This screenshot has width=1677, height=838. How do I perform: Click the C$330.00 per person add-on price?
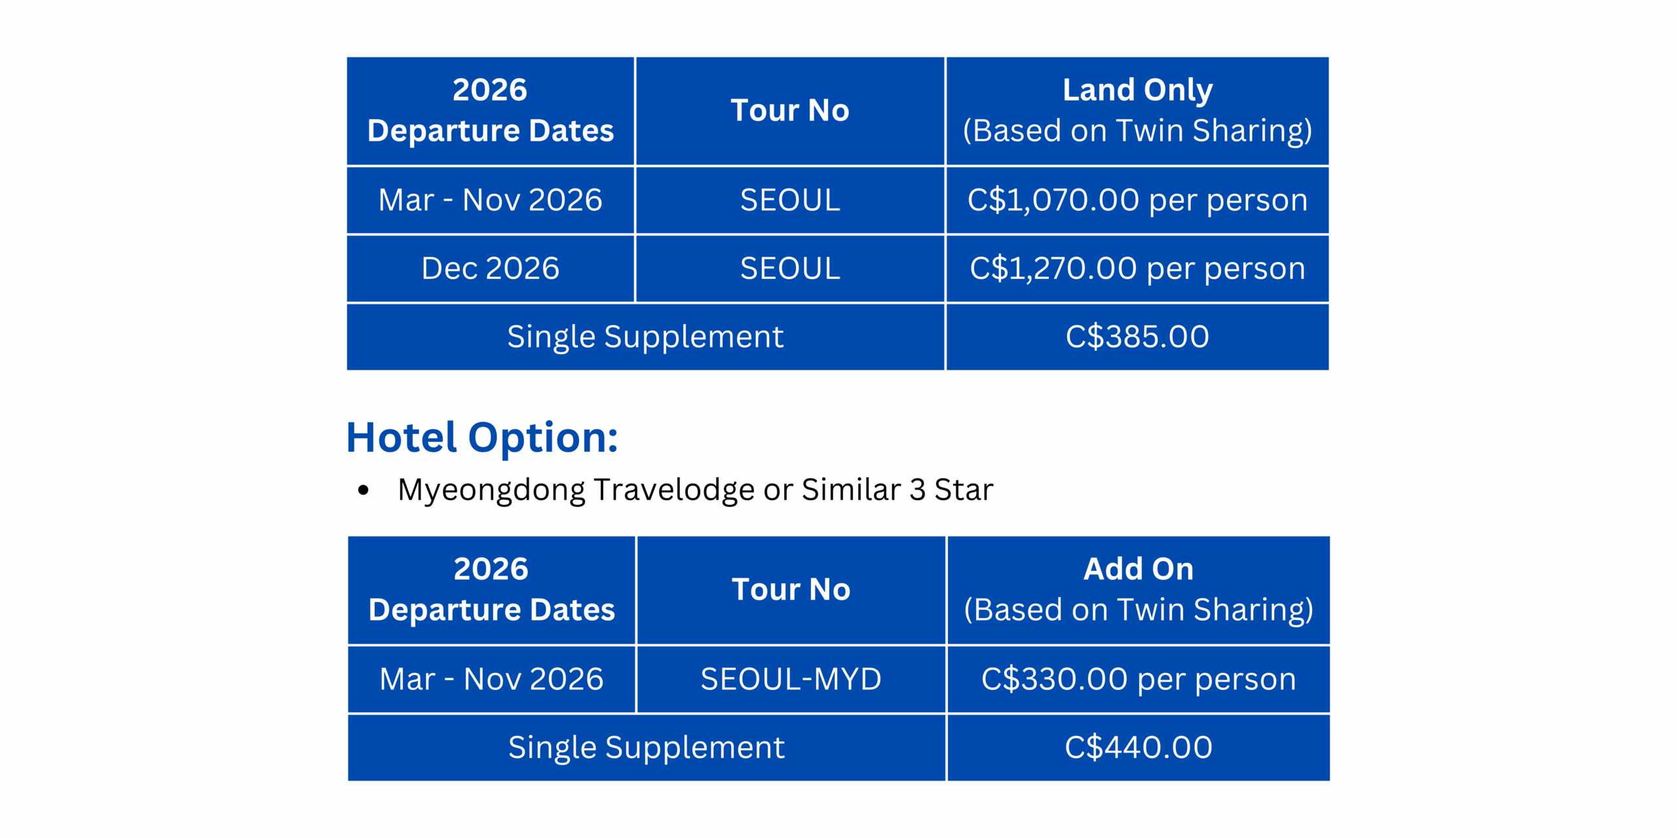point(1138,679)
